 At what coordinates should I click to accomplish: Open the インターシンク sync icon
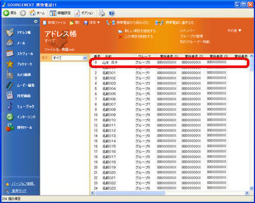(10, 117)
